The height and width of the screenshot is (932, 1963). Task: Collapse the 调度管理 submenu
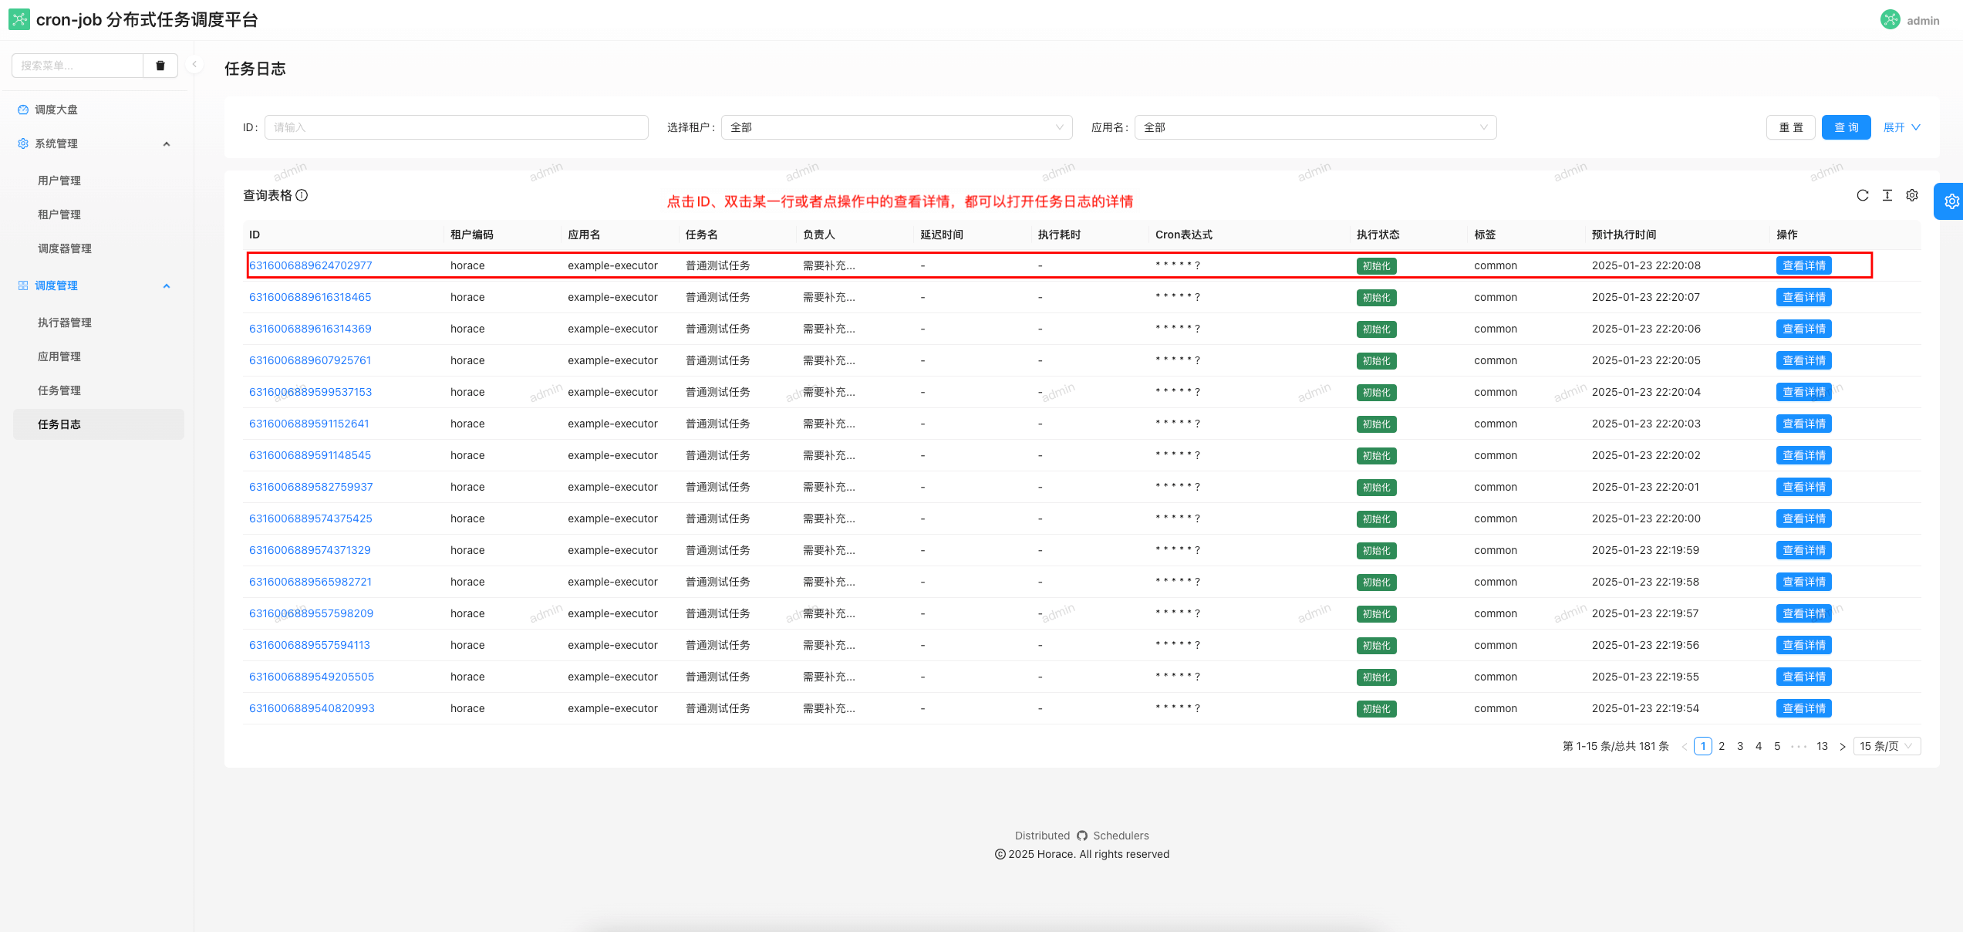[x=167, y=285]
